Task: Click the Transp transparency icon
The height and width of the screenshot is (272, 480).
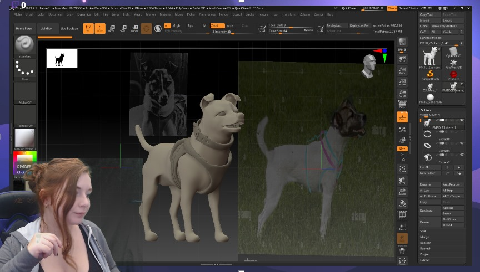Action: pos(402,227)
